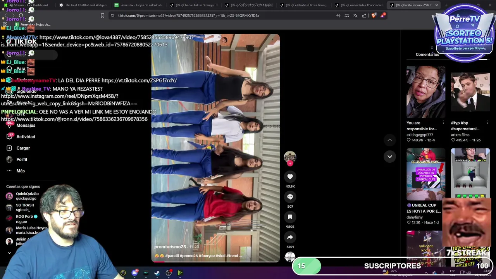The width and height of the screenshot is (496, 279).
Task: Open the Minecraft match video thumbnail
Action: pyautogui.click(x=470, y=174)
